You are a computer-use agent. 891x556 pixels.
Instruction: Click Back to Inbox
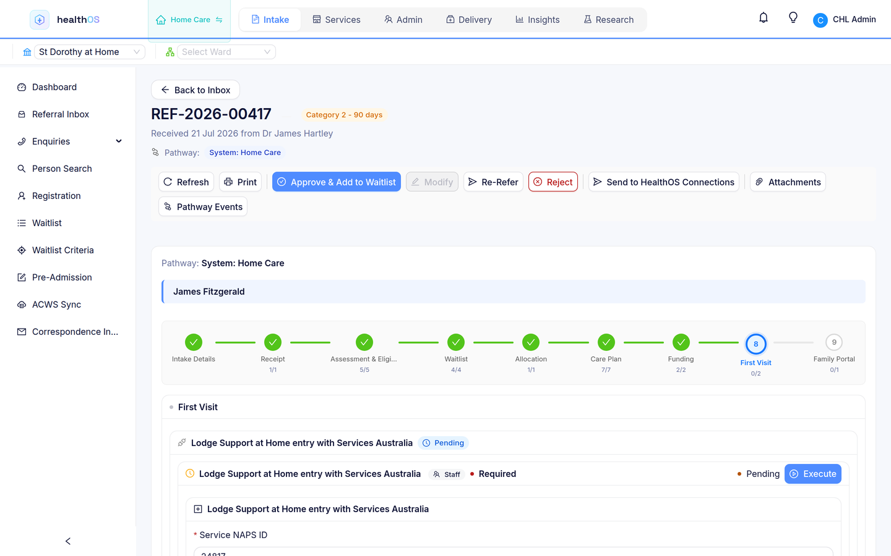196,90
